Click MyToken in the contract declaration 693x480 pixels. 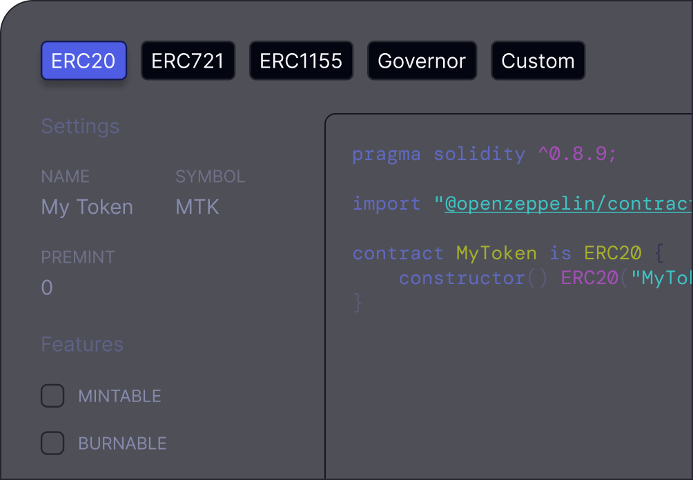click(496, 253)
